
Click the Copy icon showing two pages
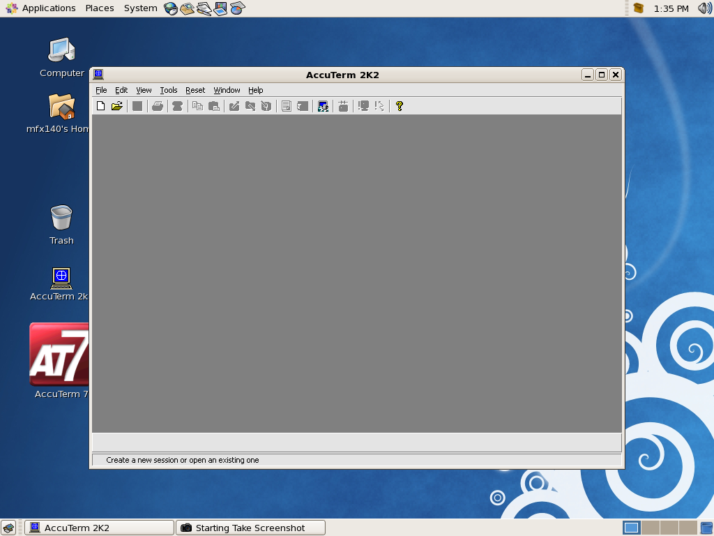point(197,106)
